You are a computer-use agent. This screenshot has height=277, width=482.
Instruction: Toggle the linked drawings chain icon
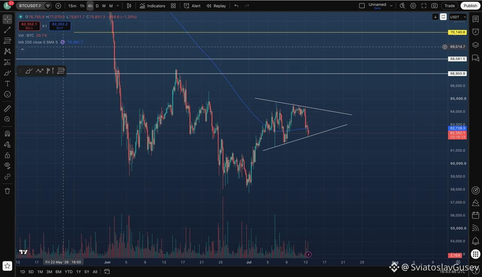click(x=7, y=176)
